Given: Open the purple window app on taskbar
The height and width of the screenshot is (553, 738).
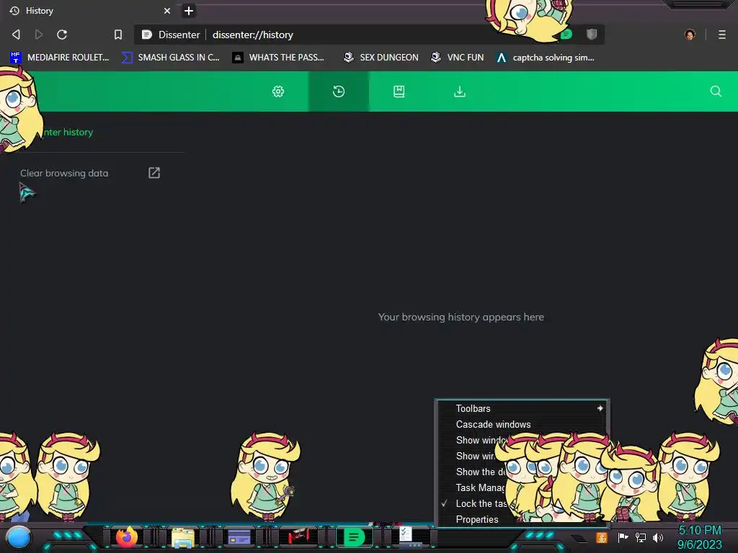Looking at the screenshot, I should (239, 537).
